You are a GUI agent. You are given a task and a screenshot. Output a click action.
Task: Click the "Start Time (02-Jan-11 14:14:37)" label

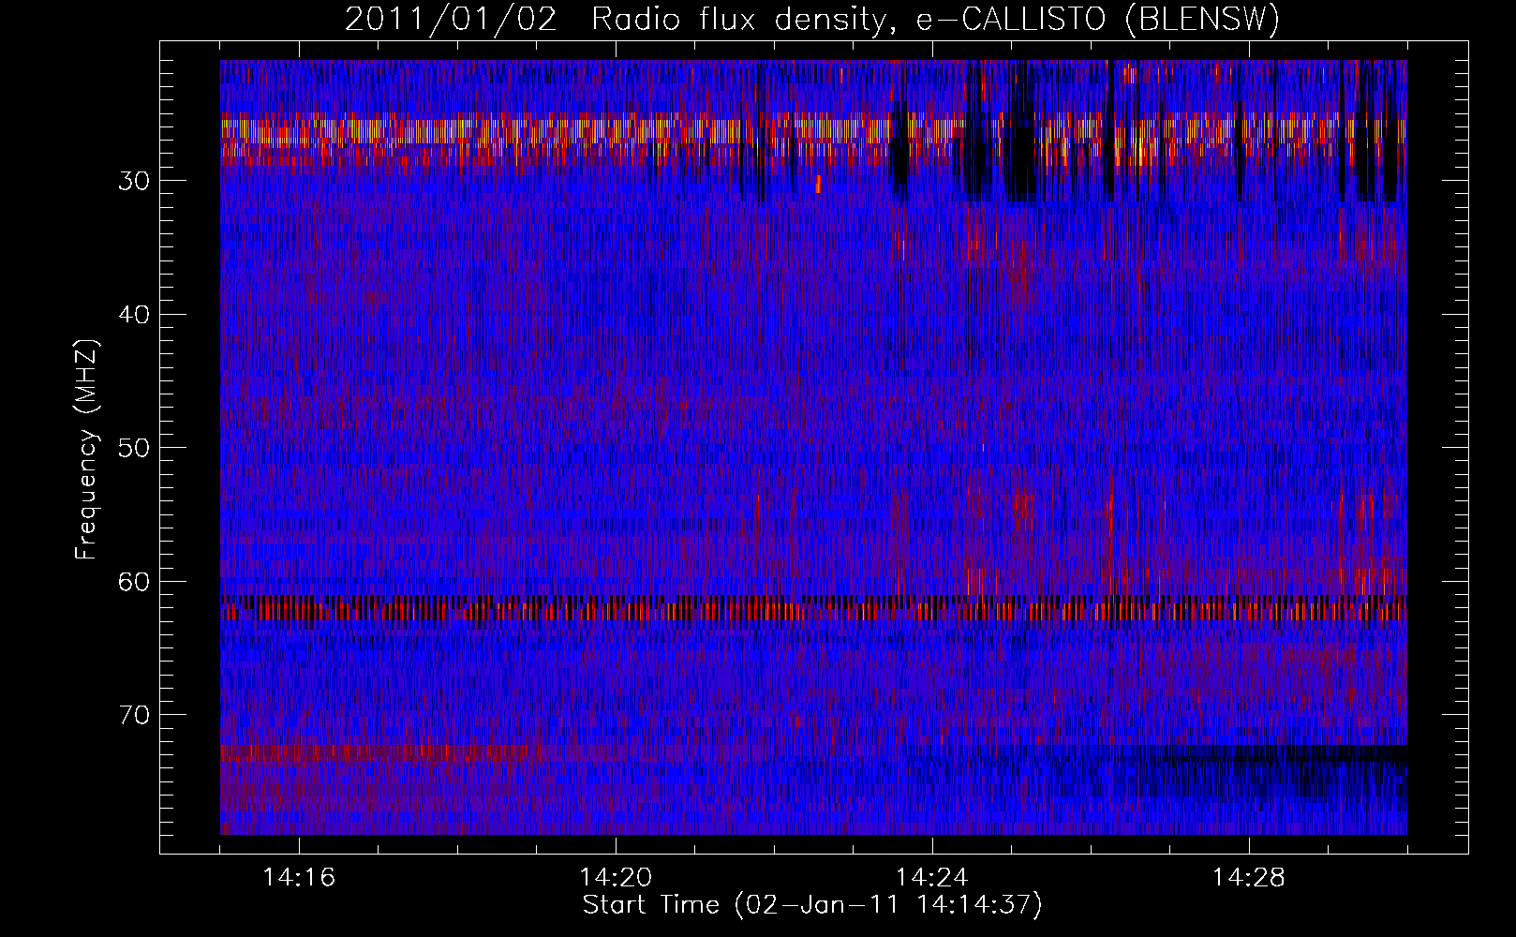pos(812,905)
